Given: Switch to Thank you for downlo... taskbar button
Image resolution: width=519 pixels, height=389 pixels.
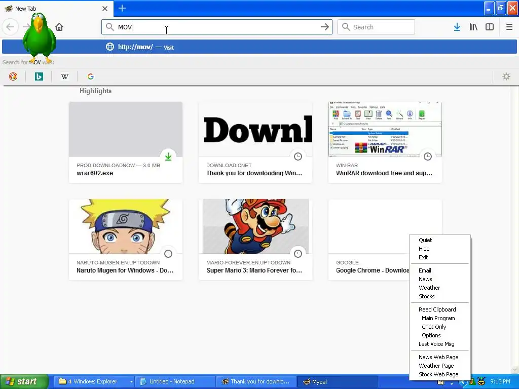Looking at the screenshot, I should 256,382.
